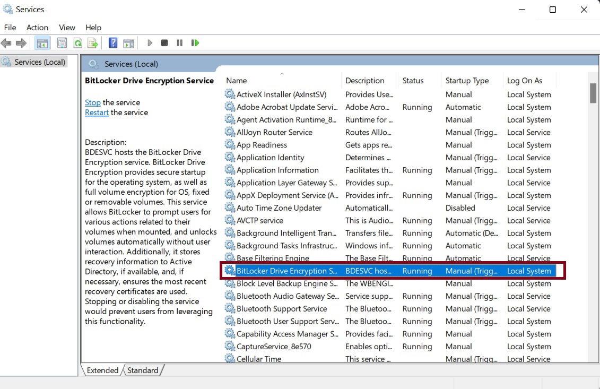
Task: Switch to the Standard tab
Action: click(x=143, y=370)
